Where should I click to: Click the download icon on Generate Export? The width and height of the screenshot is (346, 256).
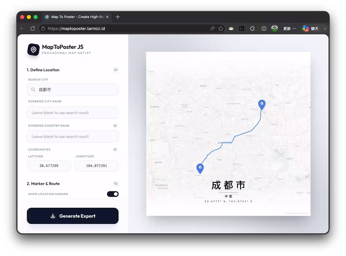pos(53,216)
